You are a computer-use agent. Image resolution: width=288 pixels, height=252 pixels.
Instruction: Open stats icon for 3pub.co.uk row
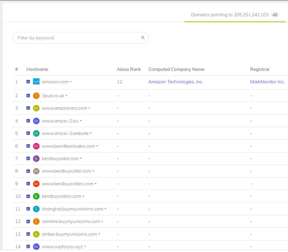(28, 96)
